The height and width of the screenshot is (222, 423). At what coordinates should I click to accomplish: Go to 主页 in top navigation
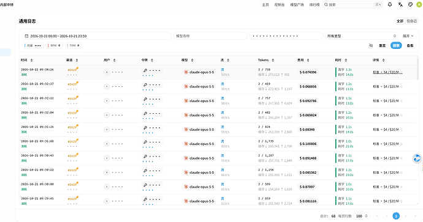[x=265, y=4]
